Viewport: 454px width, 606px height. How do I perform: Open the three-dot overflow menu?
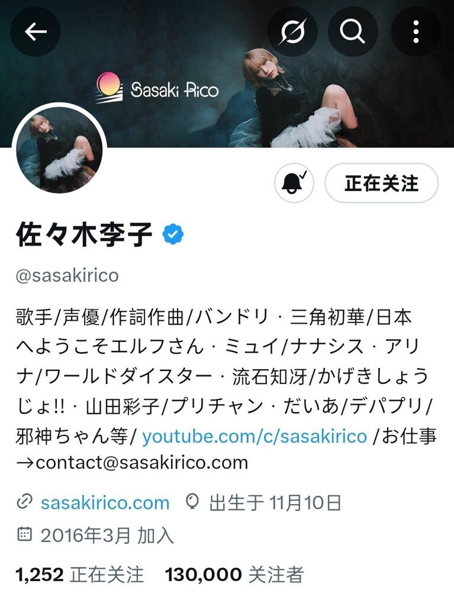click(416, 32)
